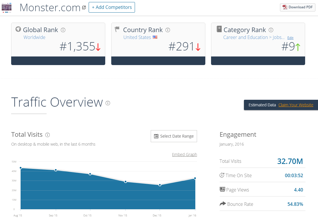Select the December '15 data point on chart
The height and width of the screenshot is (221, 318).
click(160, 185)
